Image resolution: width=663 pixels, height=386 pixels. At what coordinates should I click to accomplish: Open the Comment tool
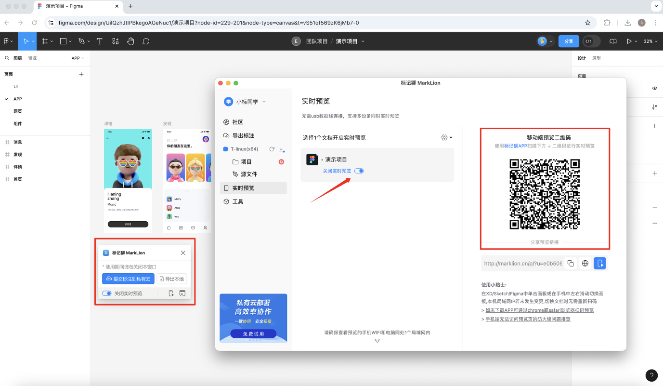click(x=146, y=41)
